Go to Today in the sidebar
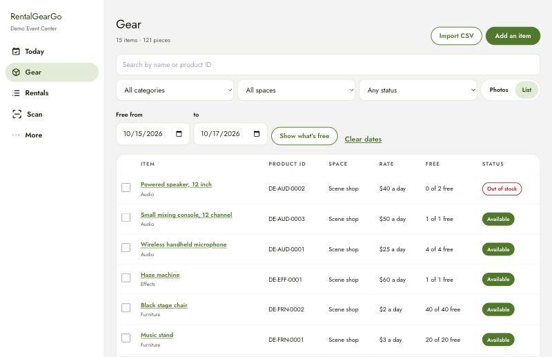Viewport: 552px width, 357px height. 52,52
